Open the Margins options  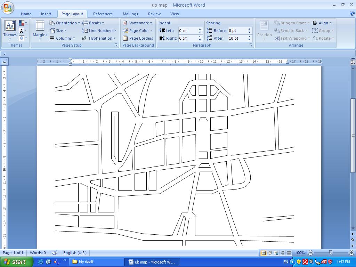[x=40, y=29]
